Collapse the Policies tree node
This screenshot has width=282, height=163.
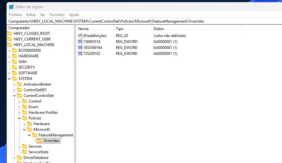pos(19,118)
